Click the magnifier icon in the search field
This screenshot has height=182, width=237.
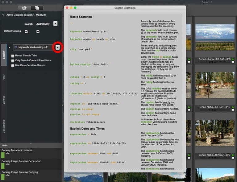[15, 47]
